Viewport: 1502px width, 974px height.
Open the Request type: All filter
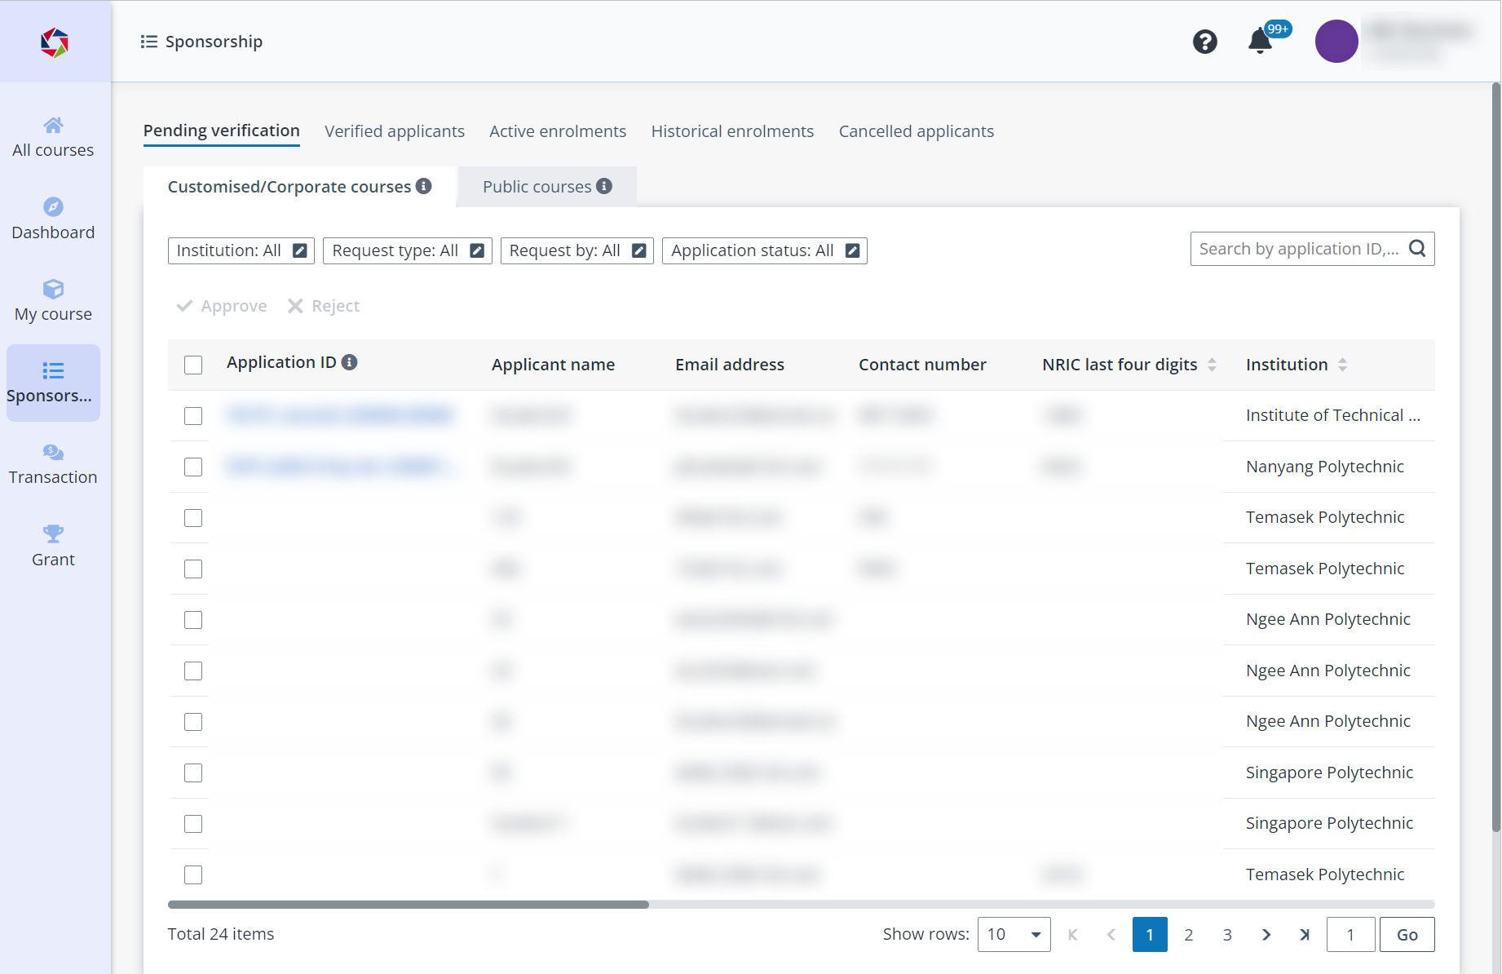(x=408, y=250)
